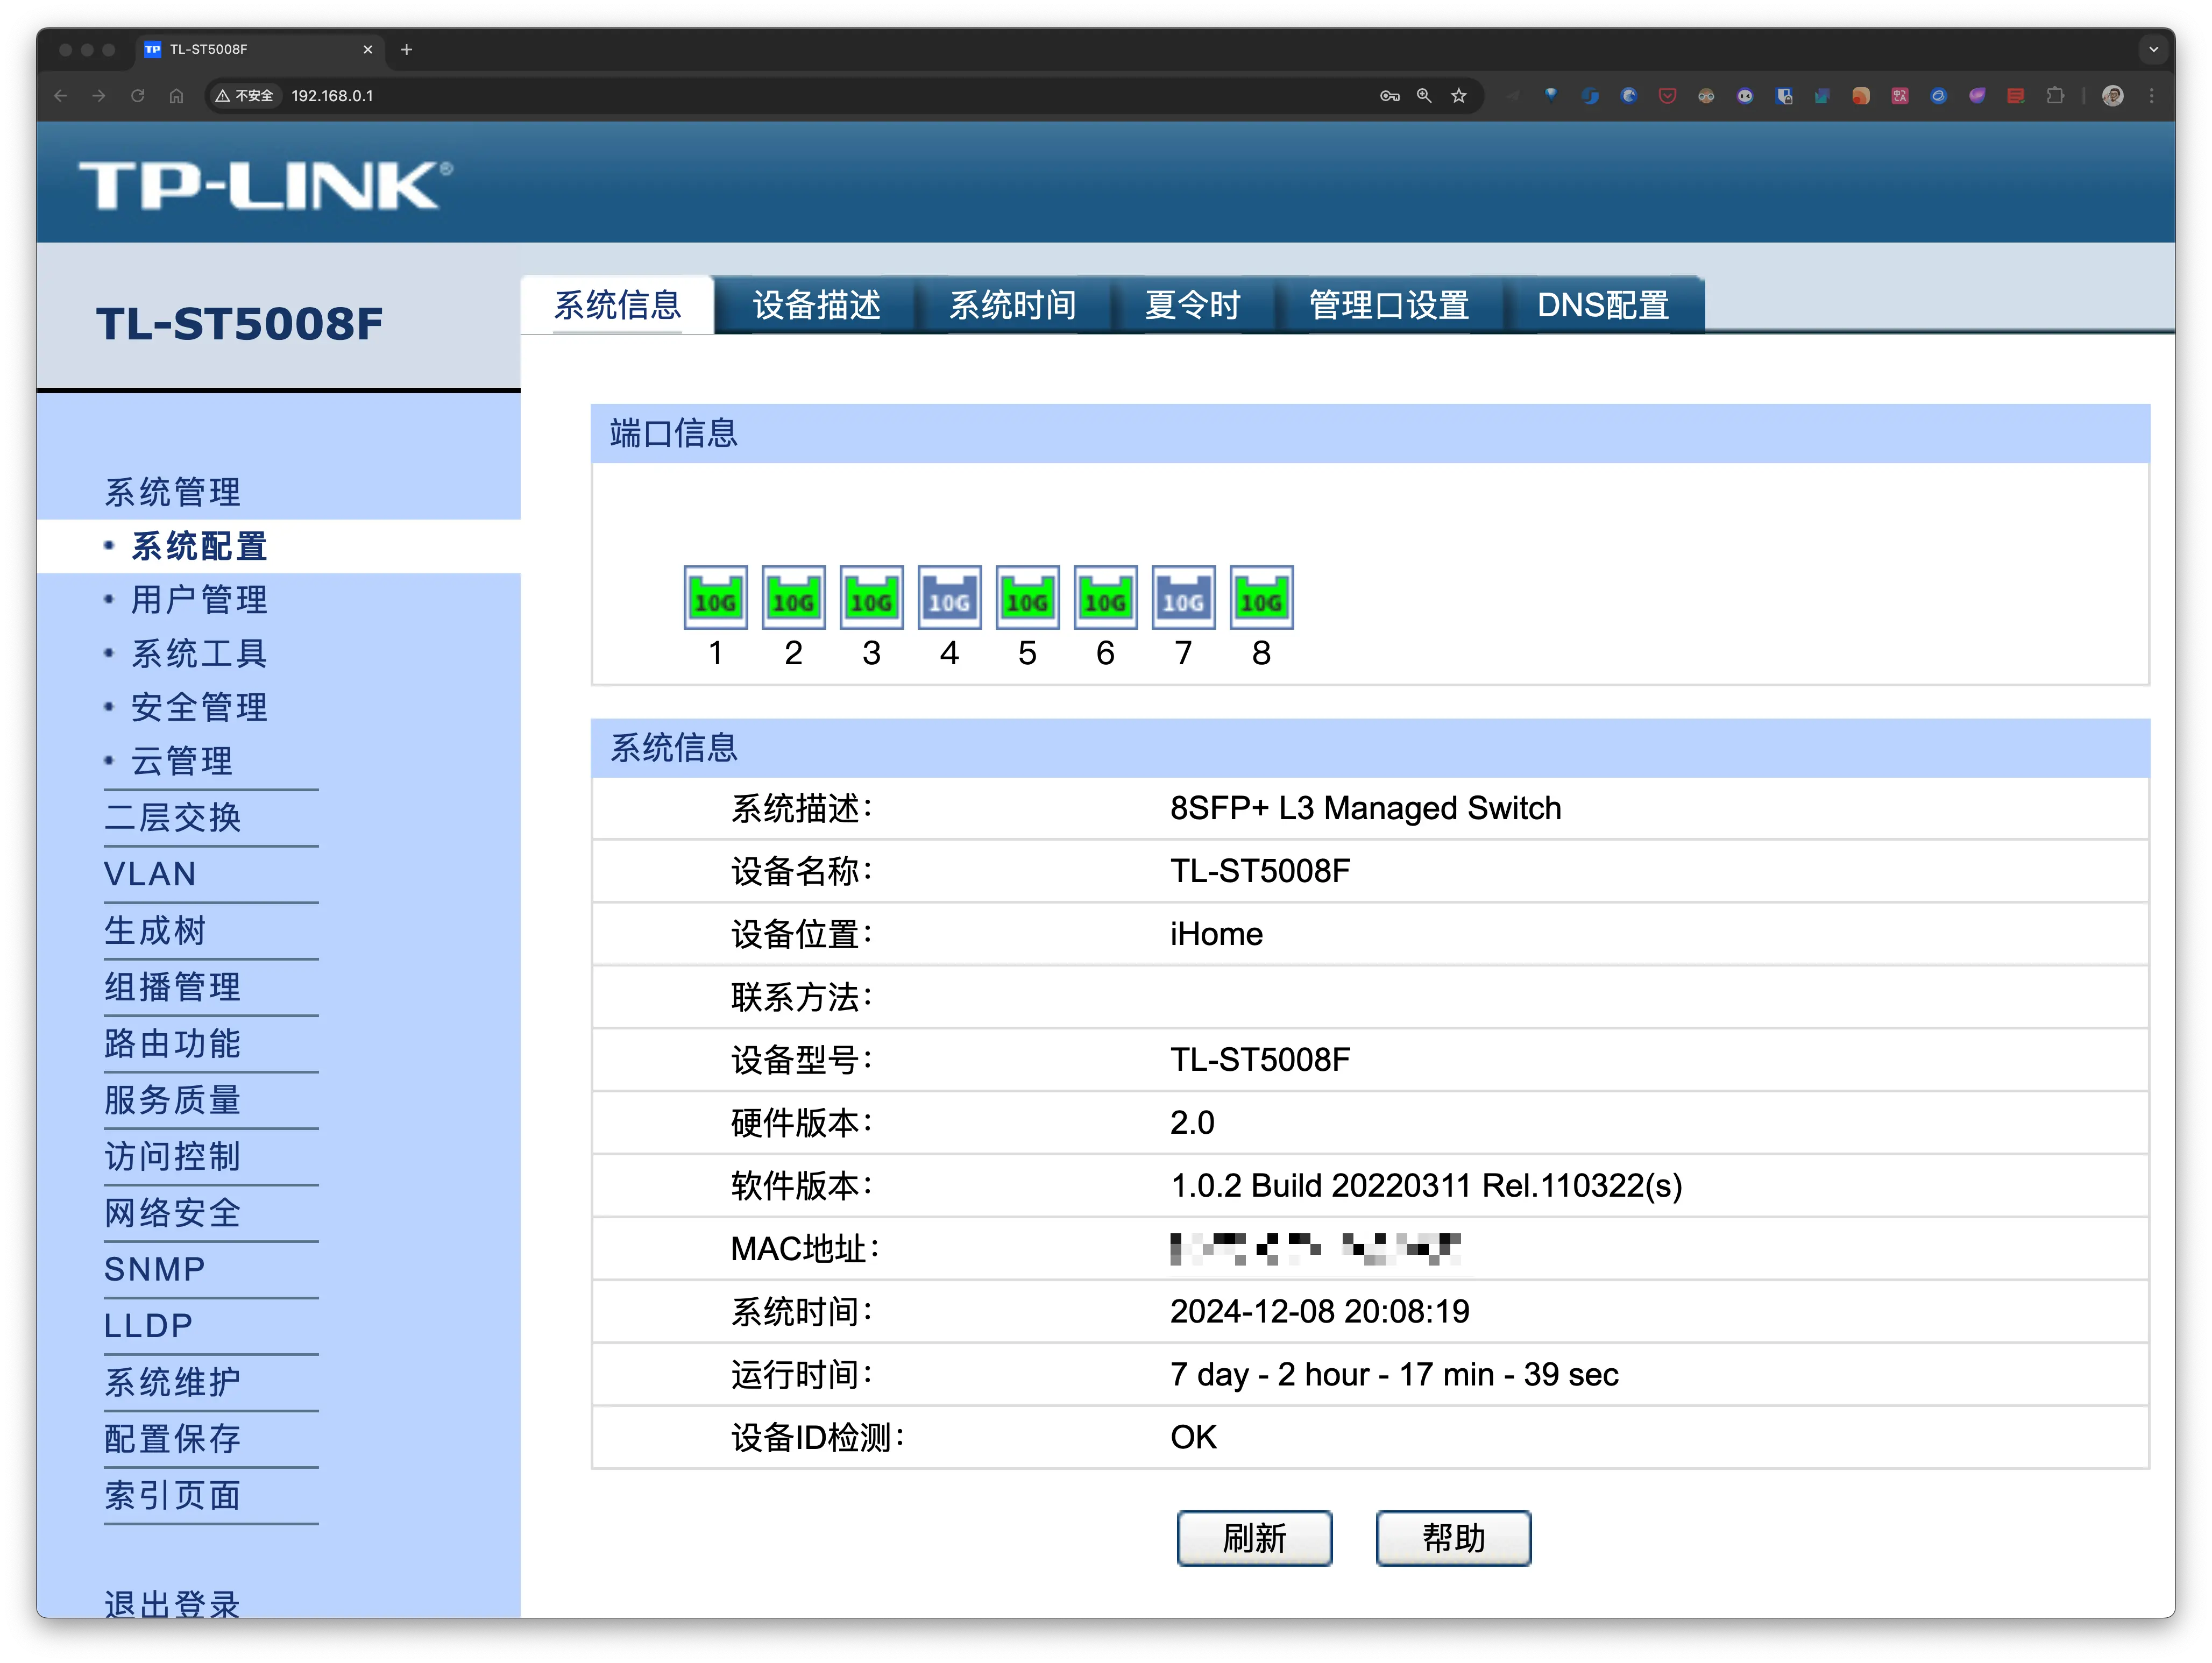Expand the 路由功能 sidebar section
Viewport: 2212px width, 1663px height.
tap(173, 1043)
